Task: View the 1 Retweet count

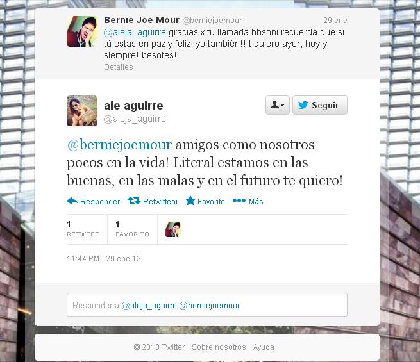Action: pos(83,229)
